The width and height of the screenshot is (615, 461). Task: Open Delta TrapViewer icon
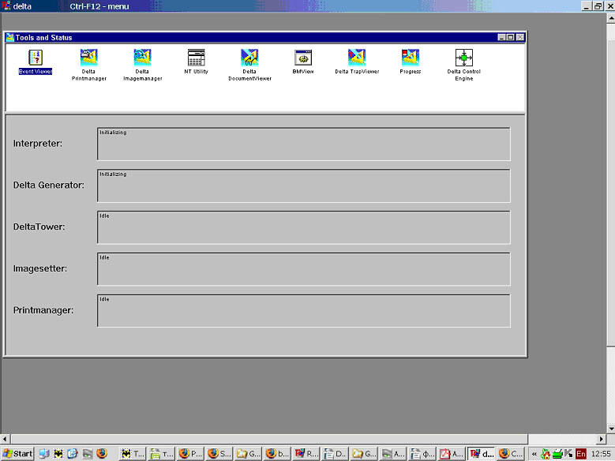[x=357, y=58]
